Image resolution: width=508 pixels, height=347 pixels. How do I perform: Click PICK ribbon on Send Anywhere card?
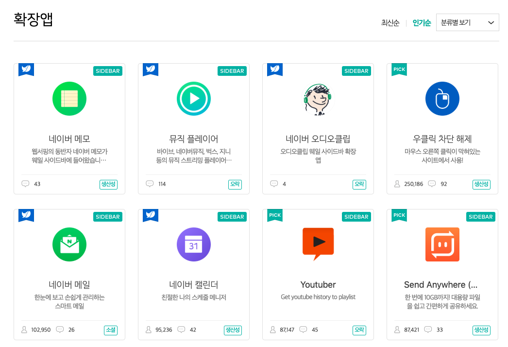click(399, 215)
